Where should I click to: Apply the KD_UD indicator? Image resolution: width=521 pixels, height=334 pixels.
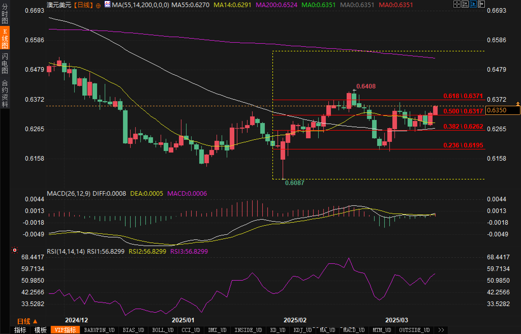pyautogui.click(x=278, y=330)
